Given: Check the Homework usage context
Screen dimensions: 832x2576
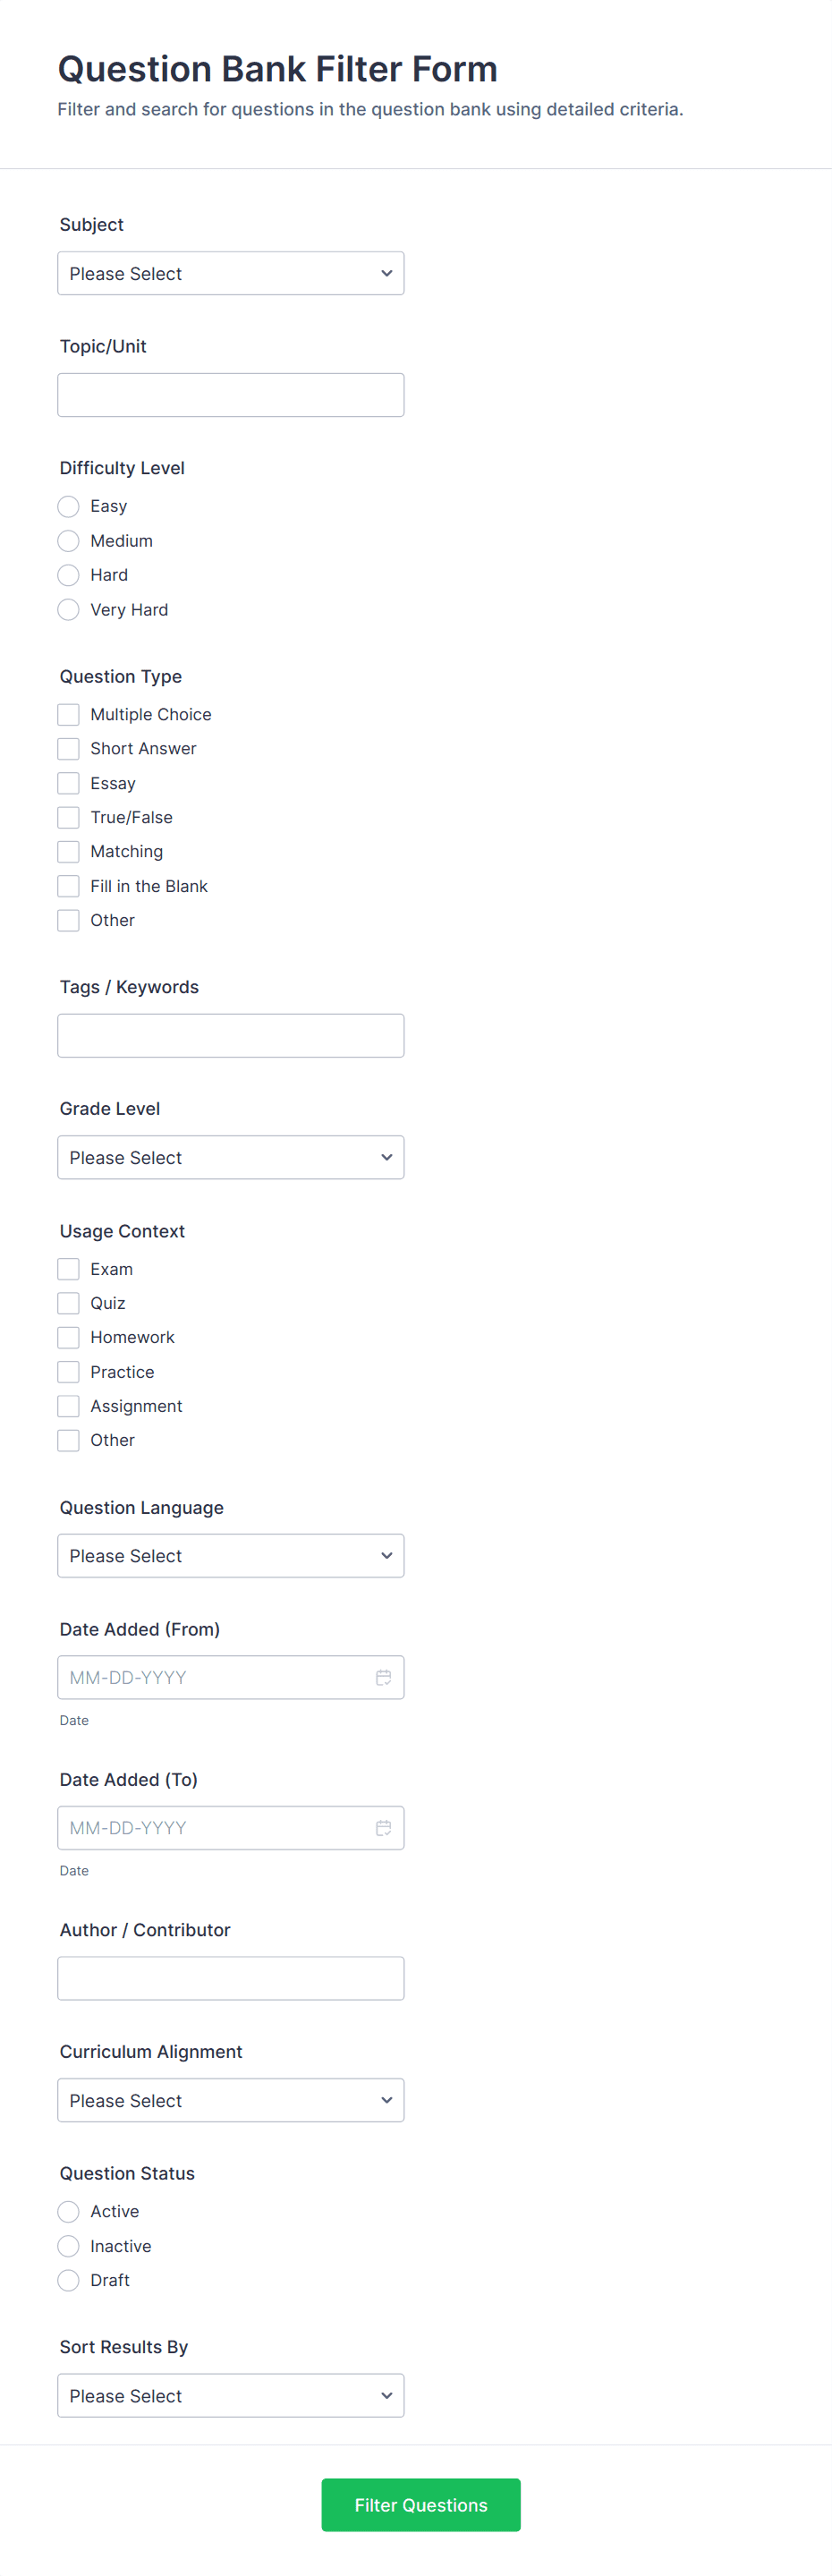Looking at the screenshot, I should pos(68,1337).
